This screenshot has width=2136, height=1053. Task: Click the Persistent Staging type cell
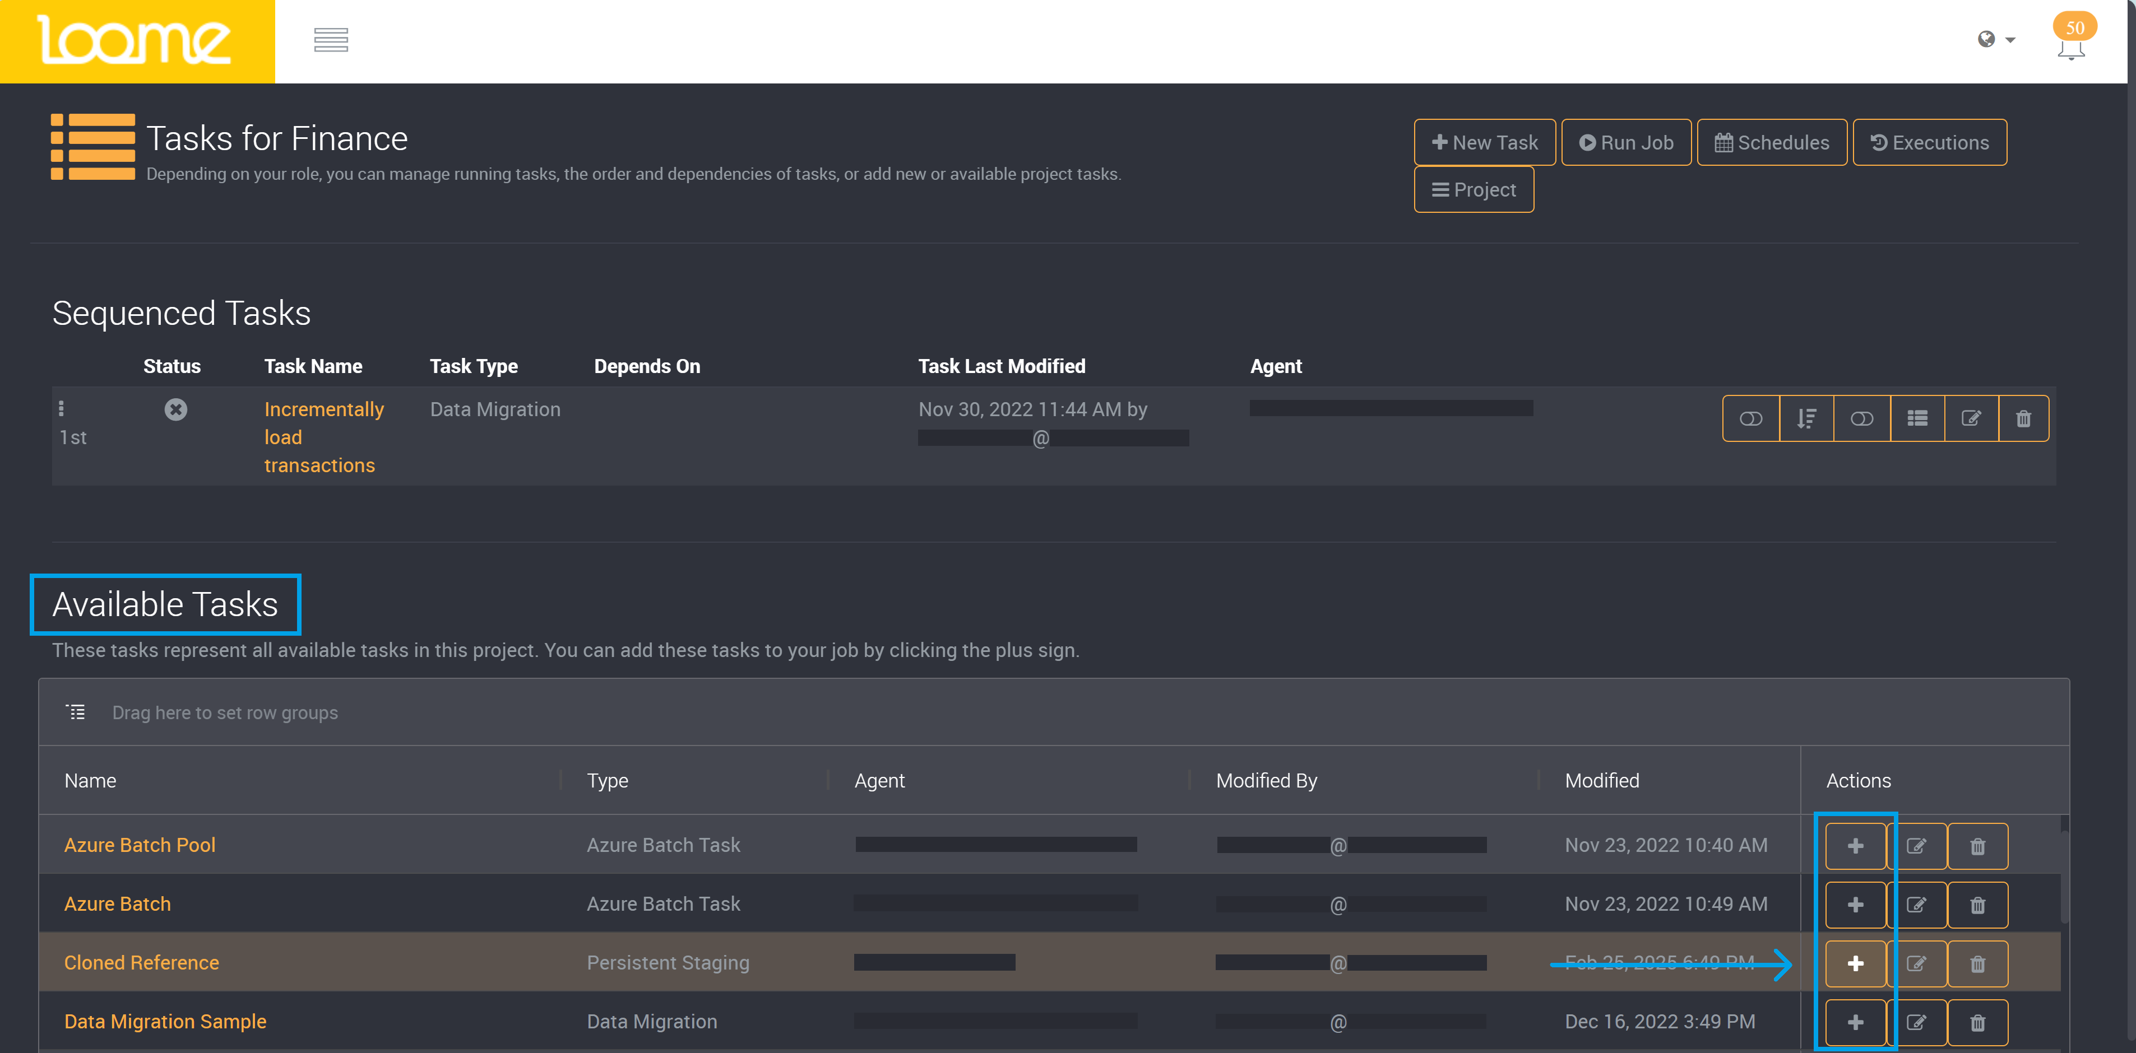click(x=668, y=963)
